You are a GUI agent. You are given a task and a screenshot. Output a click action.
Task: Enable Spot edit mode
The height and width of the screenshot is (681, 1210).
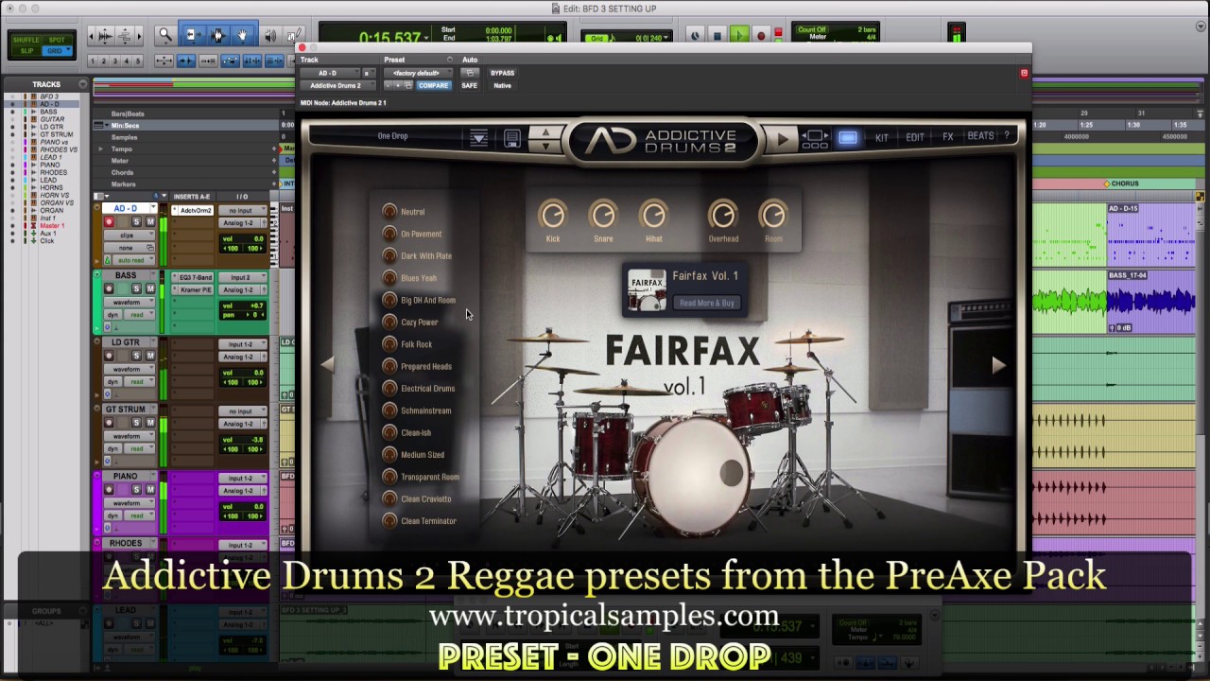coord(57,40)
